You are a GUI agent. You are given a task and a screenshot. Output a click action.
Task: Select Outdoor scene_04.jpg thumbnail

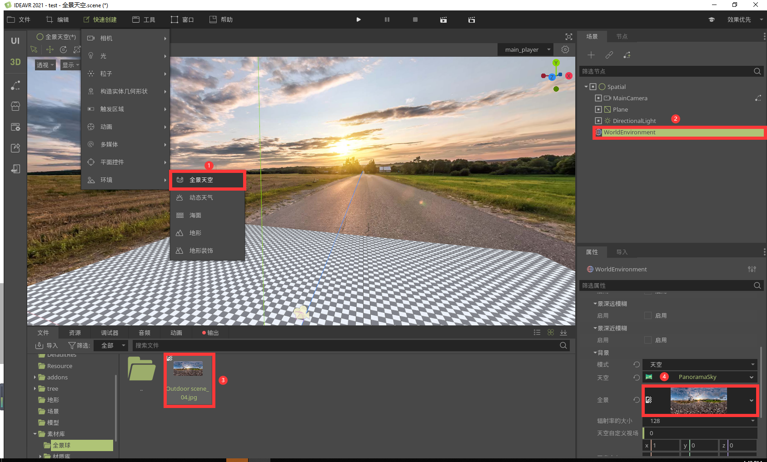point(189,380)
